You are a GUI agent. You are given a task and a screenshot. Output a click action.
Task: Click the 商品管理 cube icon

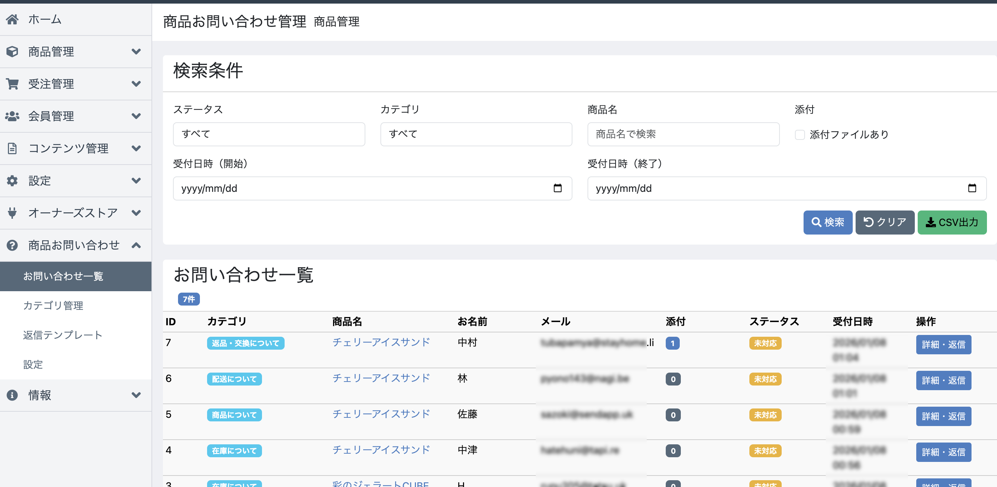[x=12, y=51]
